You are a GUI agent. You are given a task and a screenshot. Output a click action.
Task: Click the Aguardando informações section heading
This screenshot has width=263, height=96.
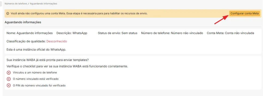(23, 22)
